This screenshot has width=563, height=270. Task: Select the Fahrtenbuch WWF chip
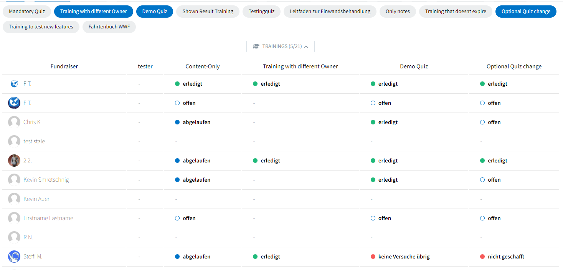(109, 27)
